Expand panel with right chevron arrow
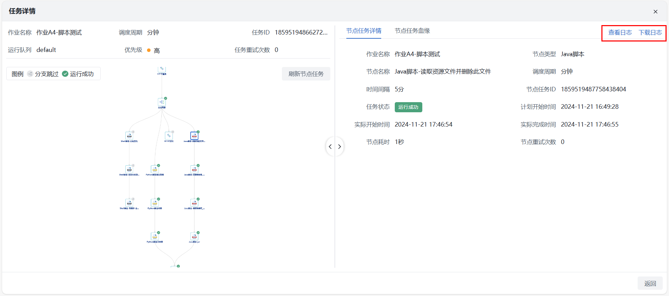 (x=339, y=147)
